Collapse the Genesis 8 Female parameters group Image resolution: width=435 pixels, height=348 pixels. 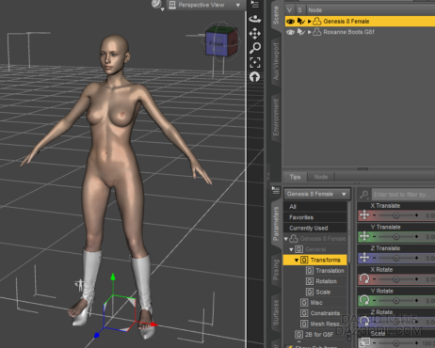286,239
